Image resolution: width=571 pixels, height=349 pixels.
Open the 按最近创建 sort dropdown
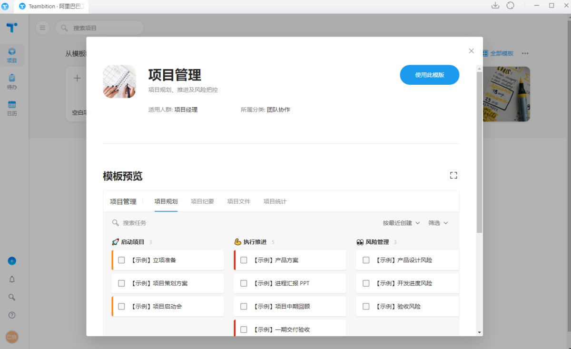point(401,223)
